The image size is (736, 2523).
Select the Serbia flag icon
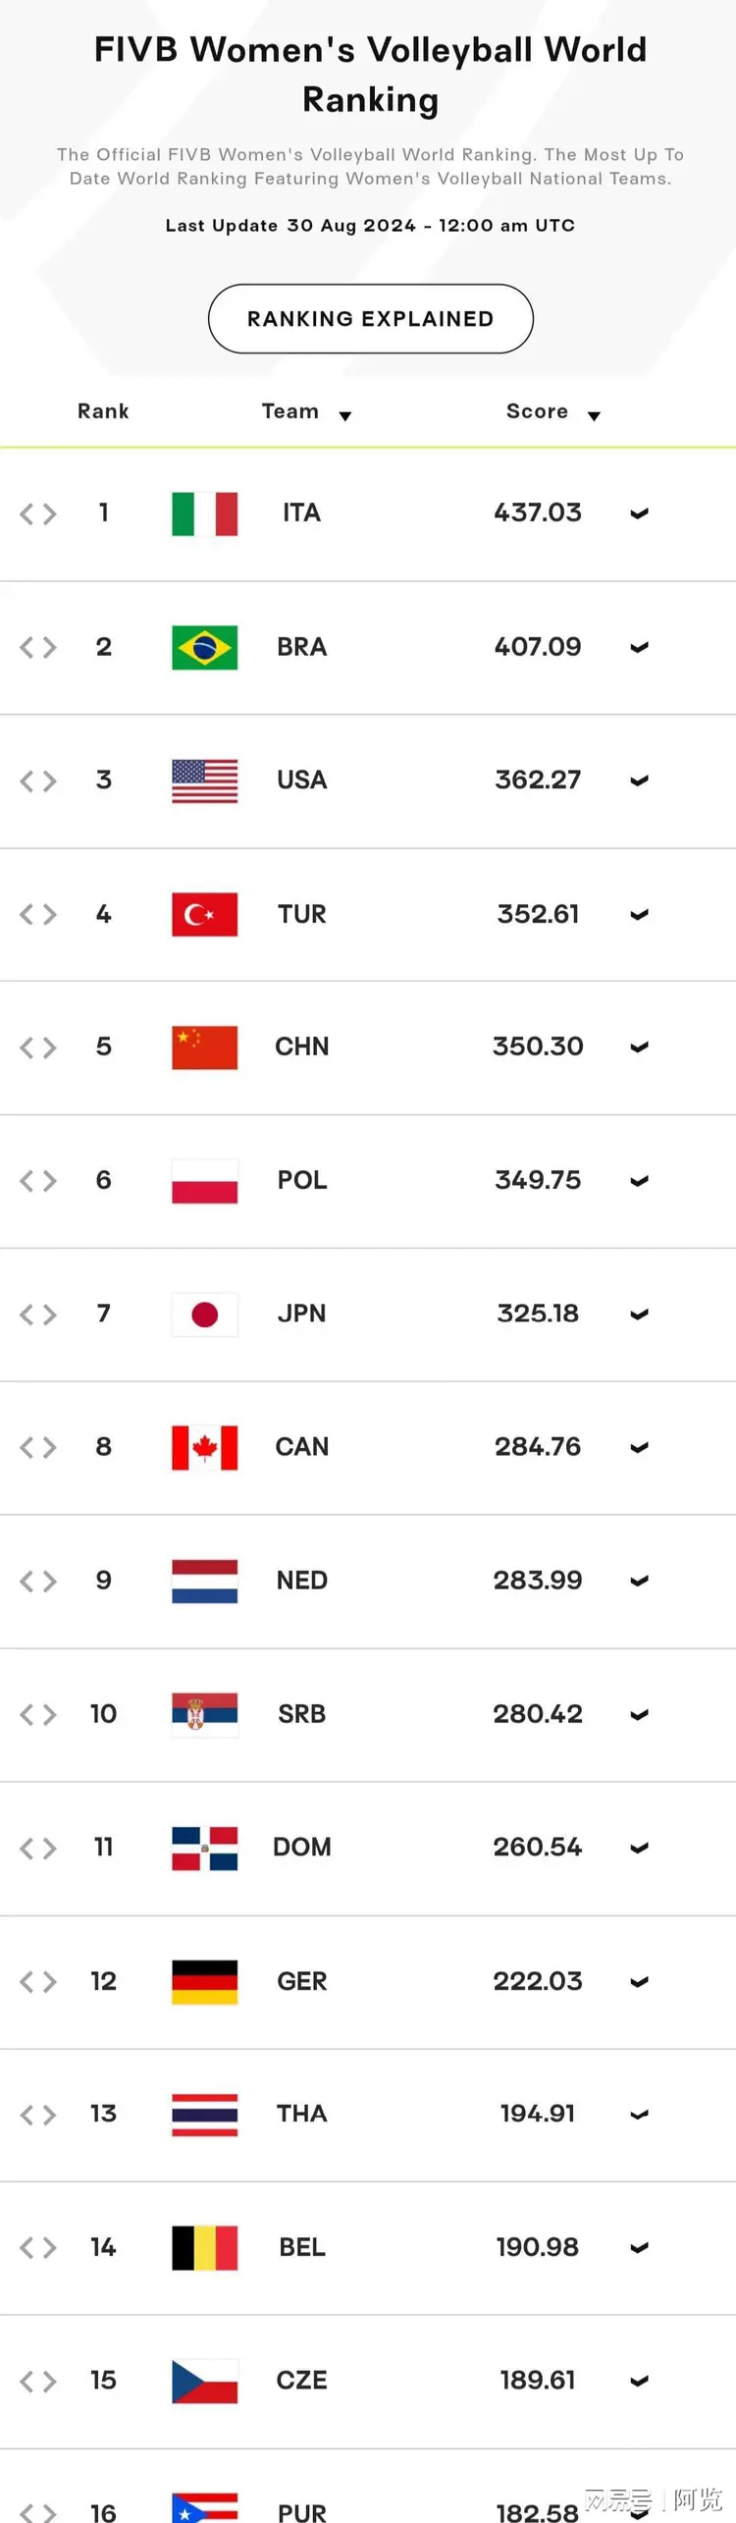(204, 1715)
